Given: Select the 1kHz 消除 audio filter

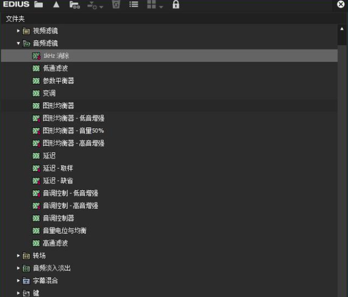Looking at the screenshot, I should point(169,56).
